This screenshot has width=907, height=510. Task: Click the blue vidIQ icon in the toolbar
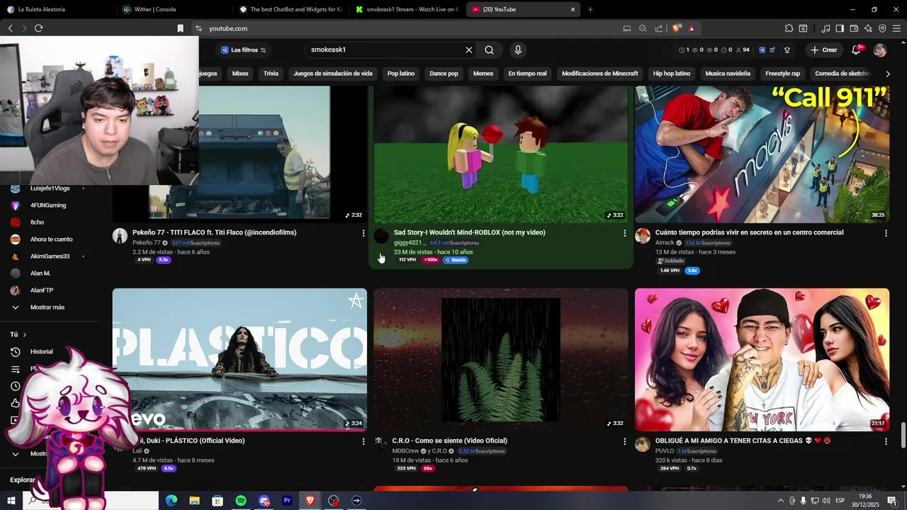pos(762,50)
